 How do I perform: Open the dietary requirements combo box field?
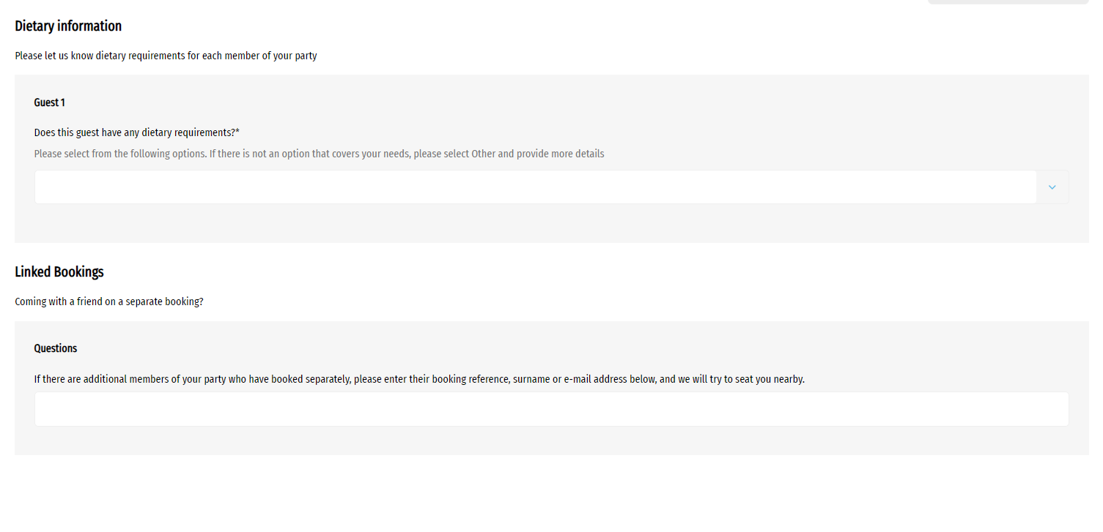pos(535,187)
